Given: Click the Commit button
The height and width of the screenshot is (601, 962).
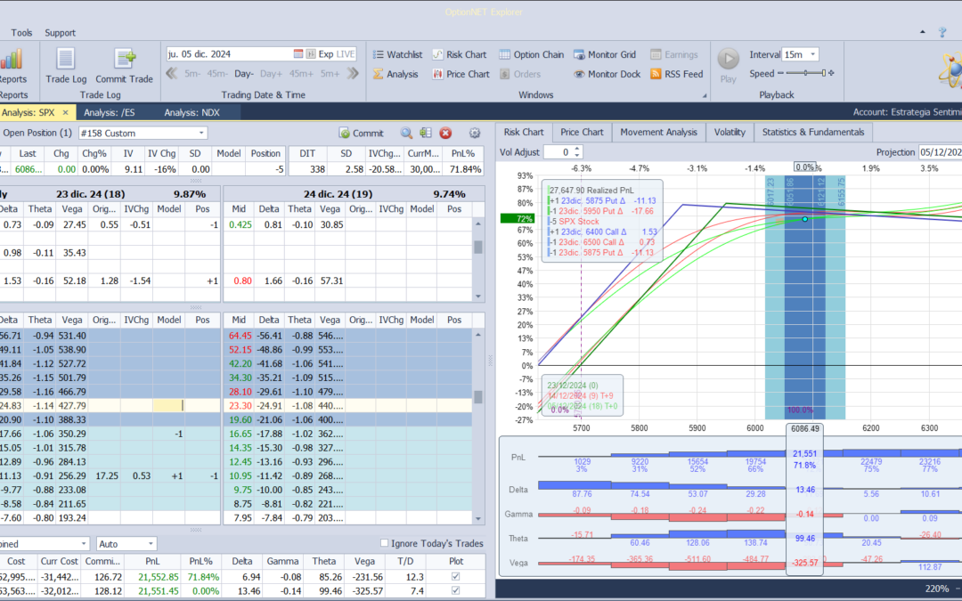Looking at the screenshot, I should pos(362,133).
